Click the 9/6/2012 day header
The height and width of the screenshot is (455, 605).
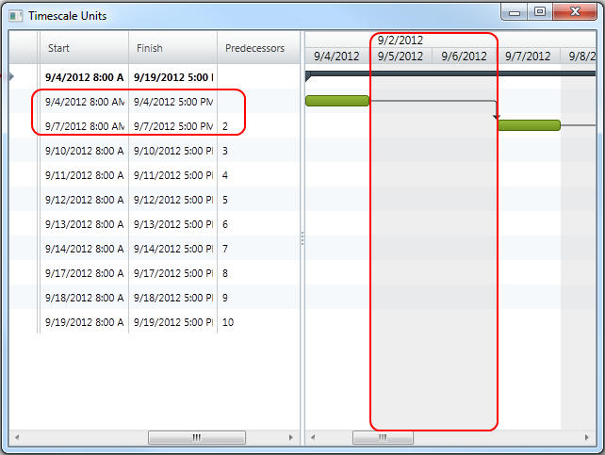pyautogui.click(x=464, y=57)
